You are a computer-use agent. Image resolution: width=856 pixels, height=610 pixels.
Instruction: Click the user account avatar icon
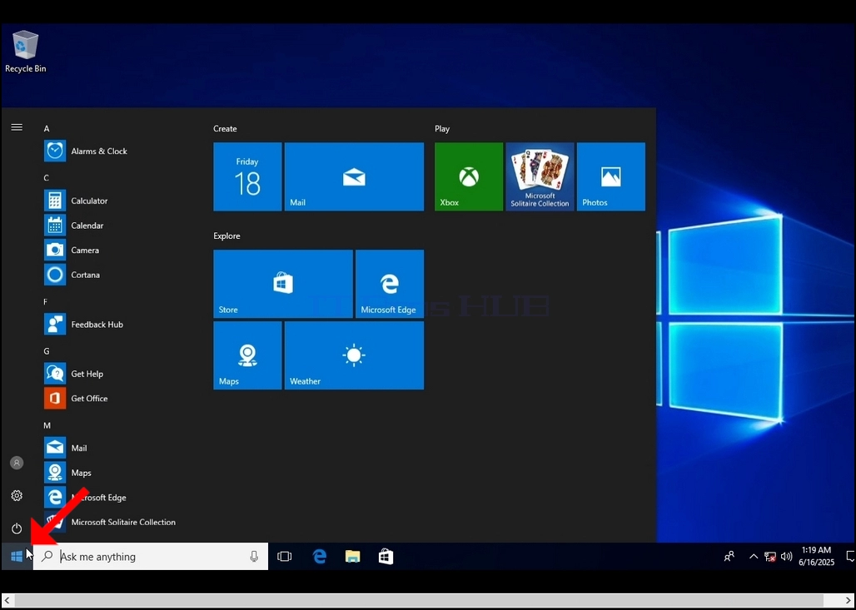pos(17,463)
